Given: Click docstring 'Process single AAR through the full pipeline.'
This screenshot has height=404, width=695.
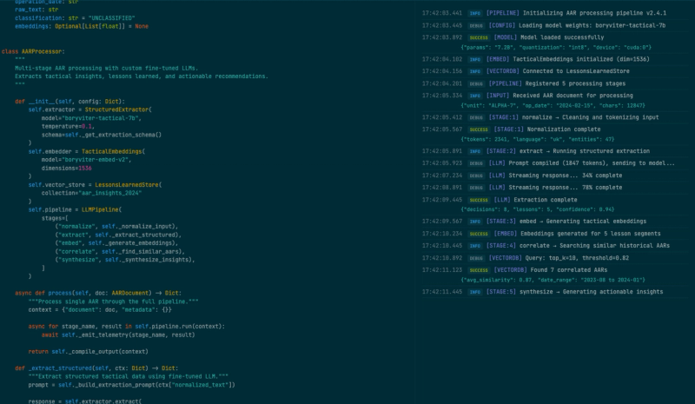Looking at the screenshot, I should 114,301.
